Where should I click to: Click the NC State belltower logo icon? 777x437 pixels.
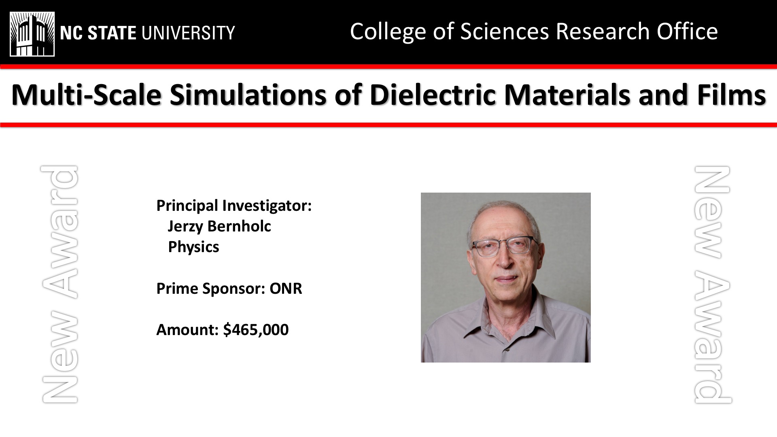tap(32, 34)
